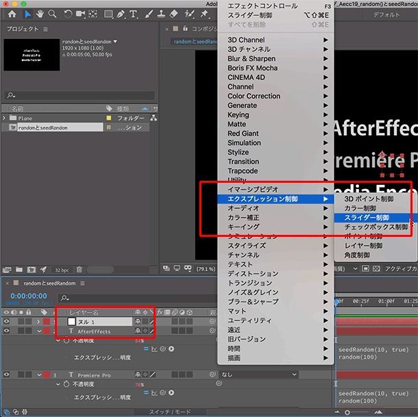Select the Type tool
The image size is (418, 417).
[133, 14]
